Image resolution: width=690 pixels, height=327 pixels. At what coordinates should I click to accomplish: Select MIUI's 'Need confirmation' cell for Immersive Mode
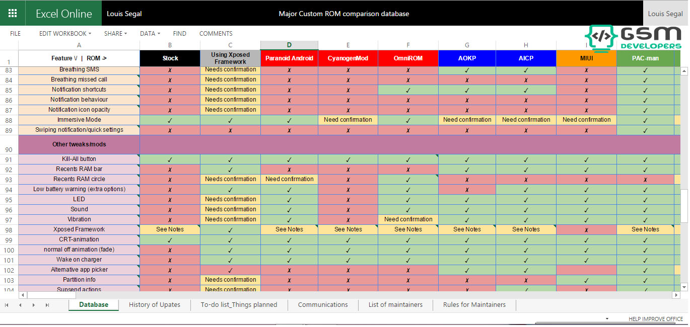[586, 120]
